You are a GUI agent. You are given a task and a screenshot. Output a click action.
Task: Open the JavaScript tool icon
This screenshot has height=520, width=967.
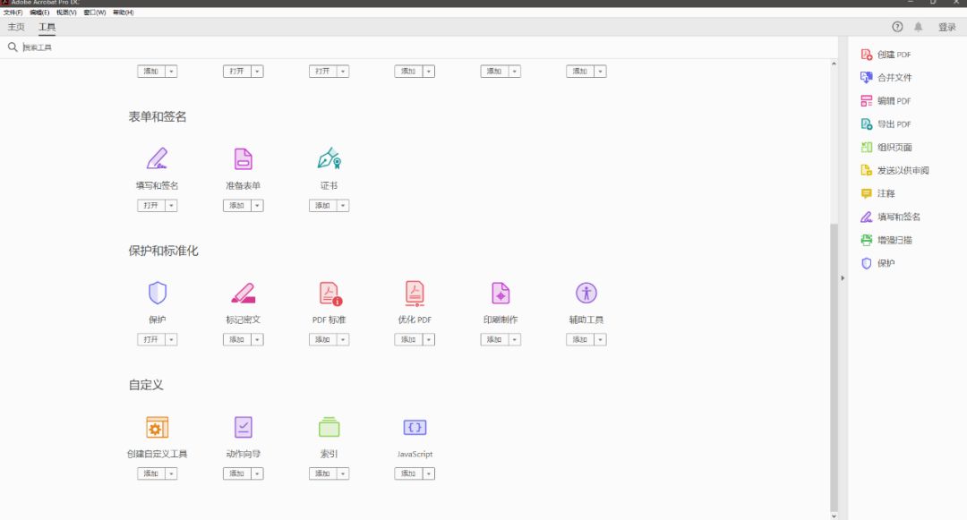(x=415, y=426)
